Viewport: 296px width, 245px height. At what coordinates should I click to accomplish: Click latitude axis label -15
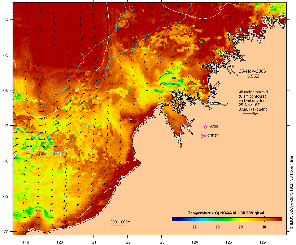[x=5, y=55]
